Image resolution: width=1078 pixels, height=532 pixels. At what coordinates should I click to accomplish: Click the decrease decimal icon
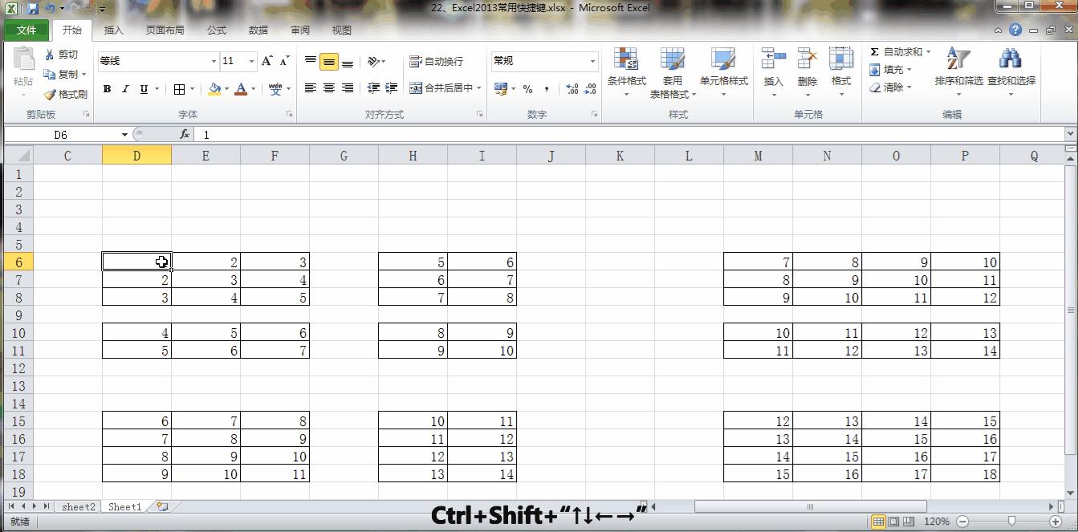point(592,89)
